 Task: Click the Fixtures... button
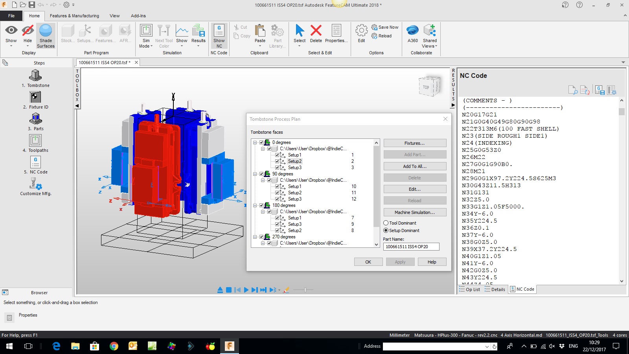(x=415, y=143)
